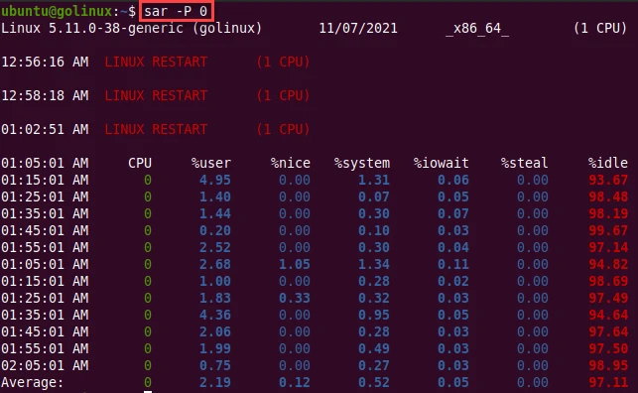The image size is (638, 393).
Task: Click the white '(1 CPU)' on kernel line
Action: (600, 28)
